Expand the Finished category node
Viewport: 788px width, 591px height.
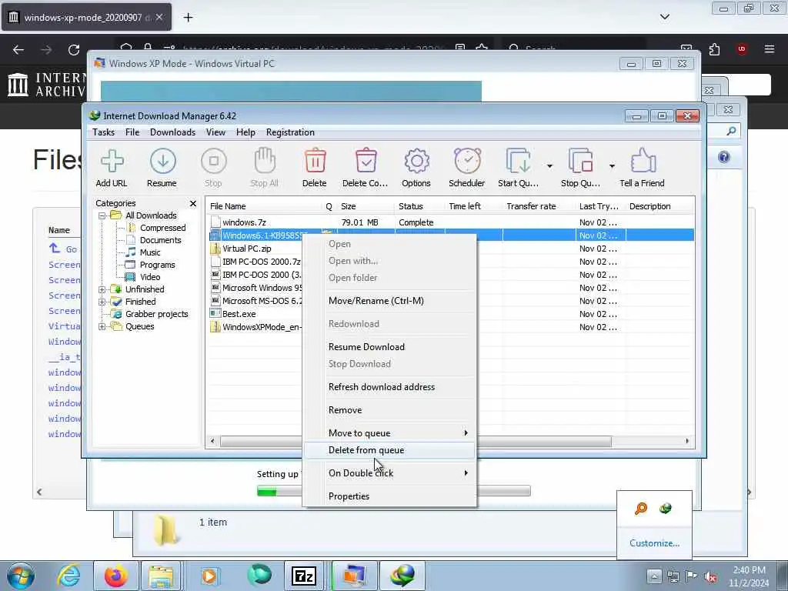click(102, 302)
